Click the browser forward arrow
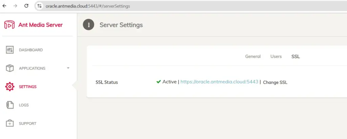The height and width of the screenshot is (139, 347). tap(15, 6)
